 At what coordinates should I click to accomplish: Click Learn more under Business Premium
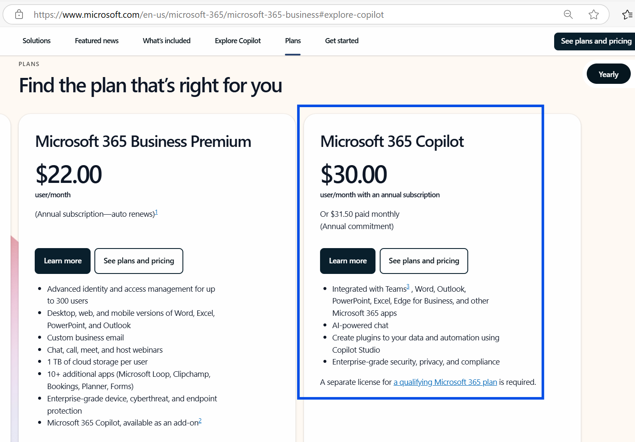click(x=63, y=261)
